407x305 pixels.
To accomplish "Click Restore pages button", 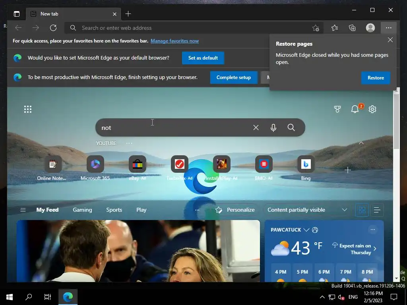I will 376,78.
